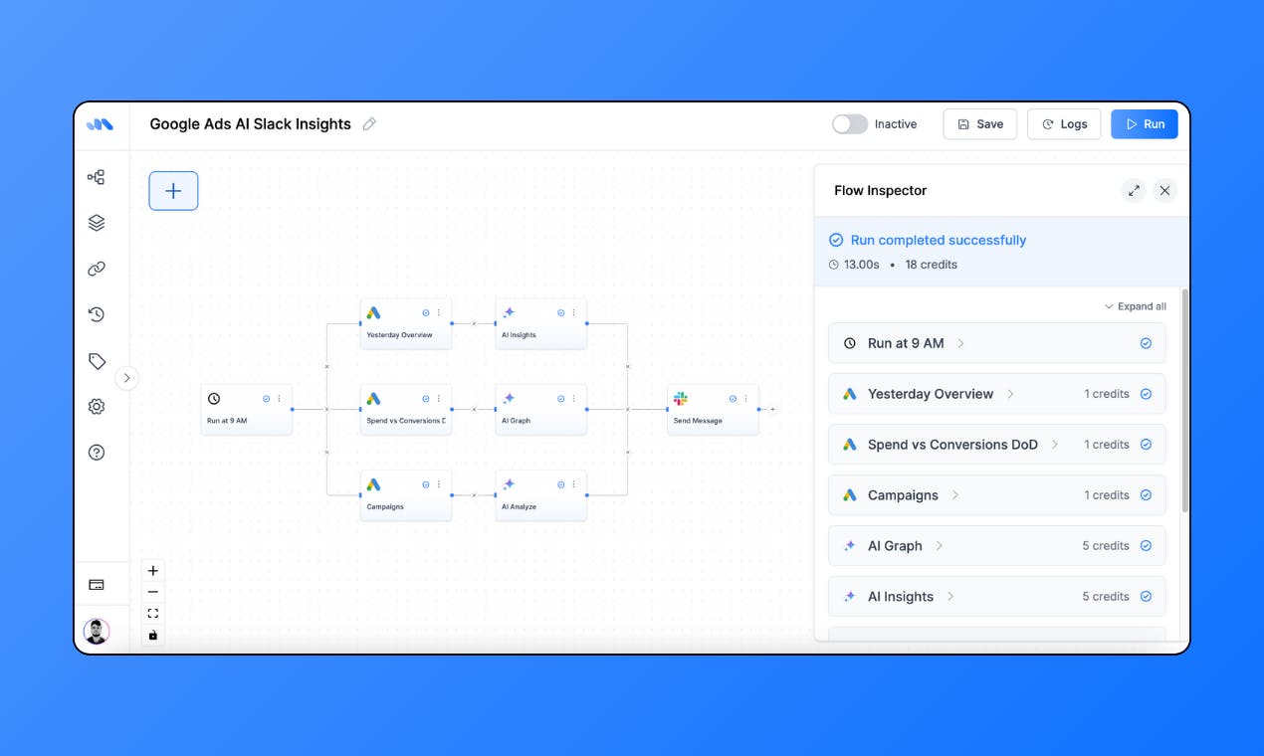Viewport: 1264px width, 756px height.
Task: Close the Flow Inspector panel
Action: coord(1164,191)
